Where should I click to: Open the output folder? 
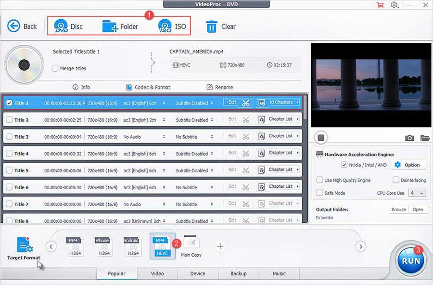click(418, 209)
